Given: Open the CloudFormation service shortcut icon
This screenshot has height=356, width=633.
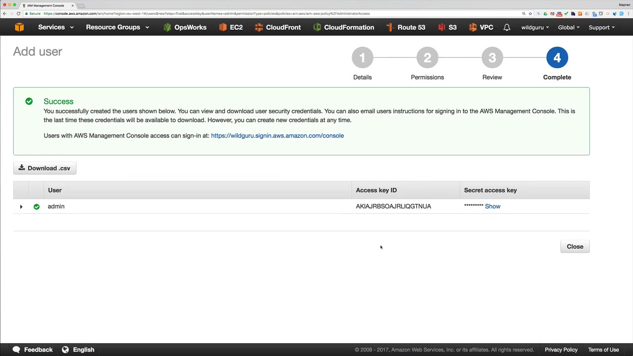Looking at the screenshot, I should tap(317, 27).
